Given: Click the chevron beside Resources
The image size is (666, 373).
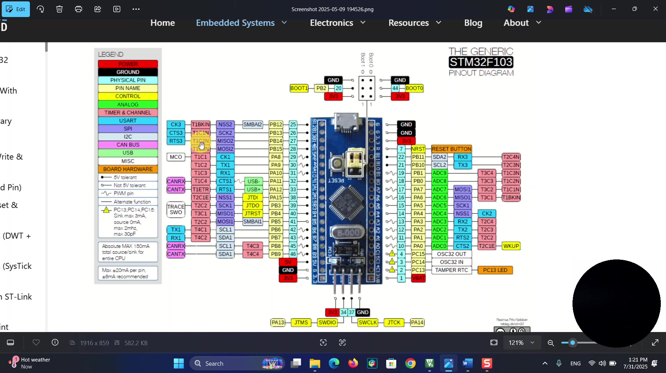Looking at the screenshot, I should (x=439, y=23).
